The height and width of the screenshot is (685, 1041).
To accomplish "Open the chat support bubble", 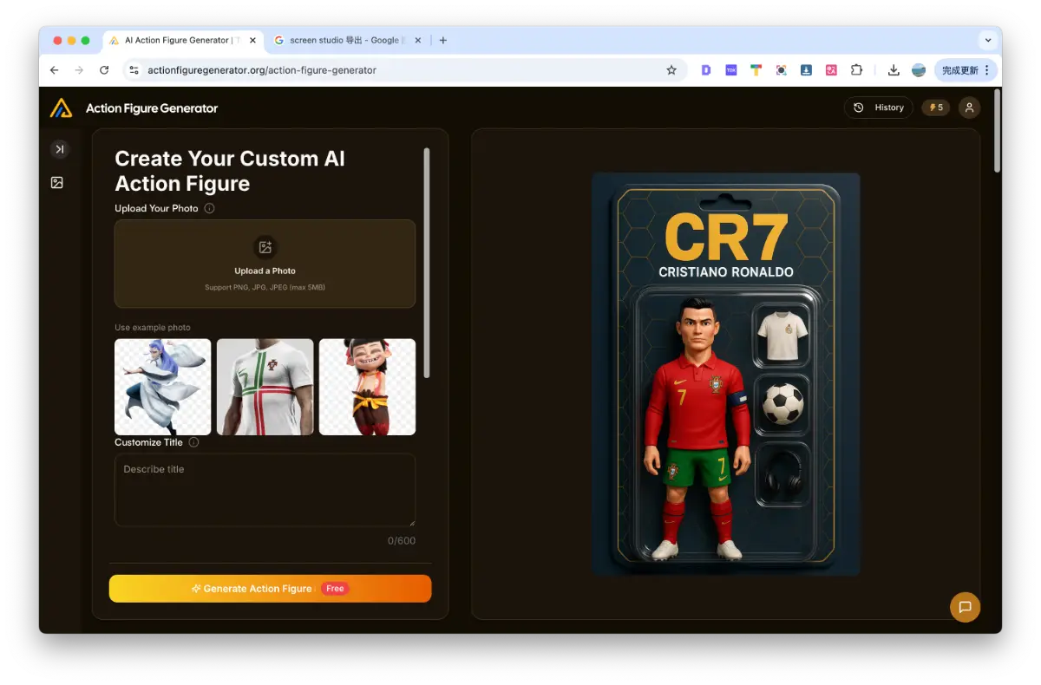I will point(965,607).
